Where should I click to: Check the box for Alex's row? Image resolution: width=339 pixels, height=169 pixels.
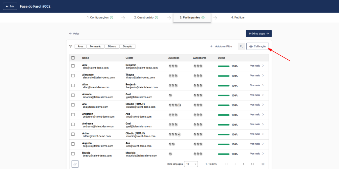(x=73, y=66)
